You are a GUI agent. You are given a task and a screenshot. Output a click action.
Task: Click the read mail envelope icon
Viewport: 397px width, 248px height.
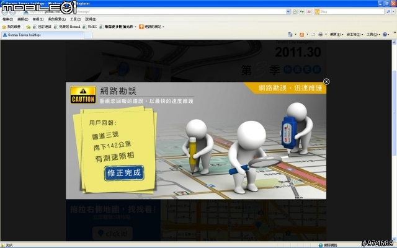(313, 35)
